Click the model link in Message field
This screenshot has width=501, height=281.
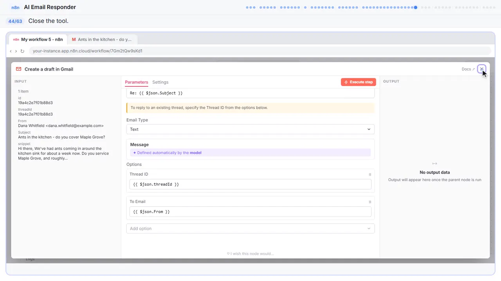coord(196,153)
